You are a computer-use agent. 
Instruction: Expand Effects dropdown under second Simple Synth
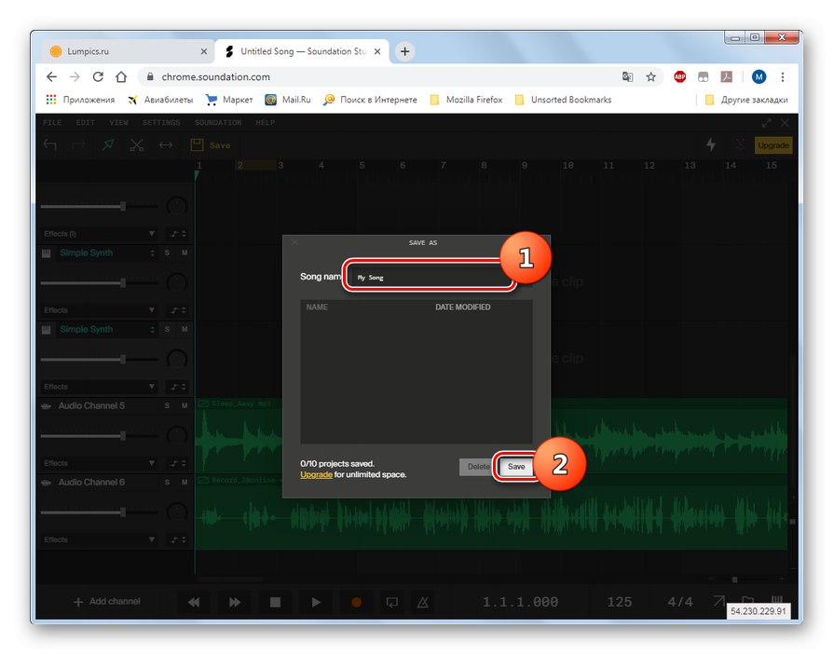click(100, 387)
